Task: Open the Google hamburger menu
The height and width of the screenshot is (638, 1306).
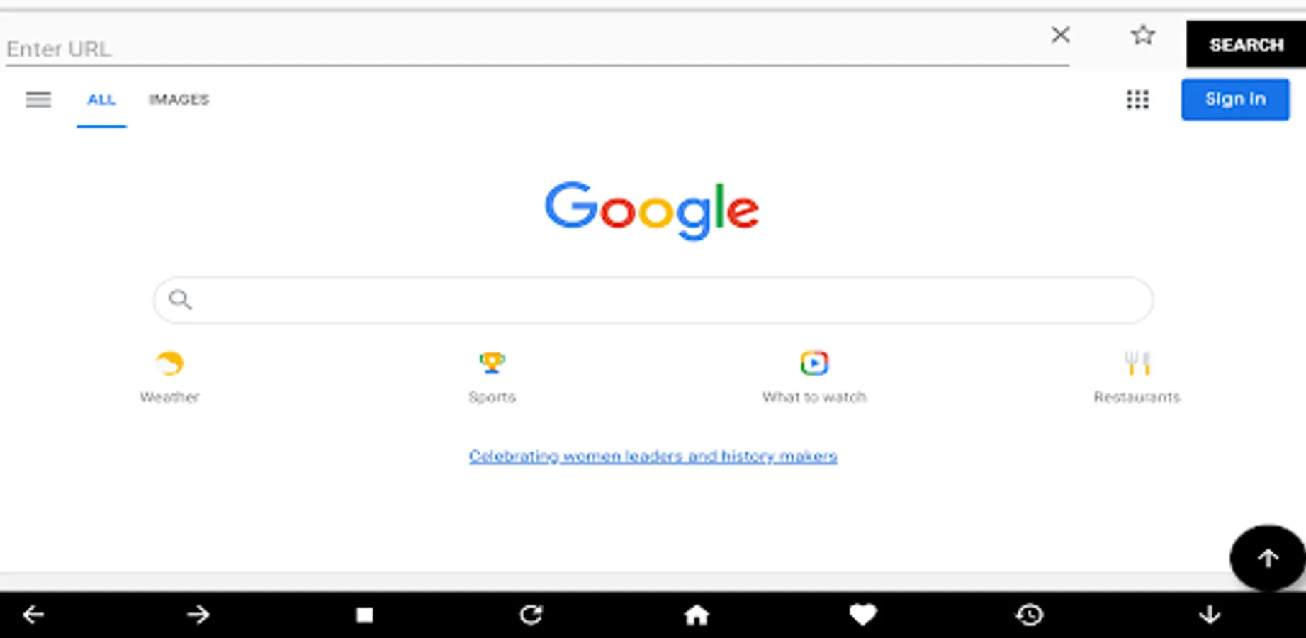Action: (x=38, y=100)
